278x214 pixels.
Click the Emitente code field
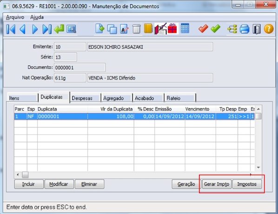click(70, 47)
